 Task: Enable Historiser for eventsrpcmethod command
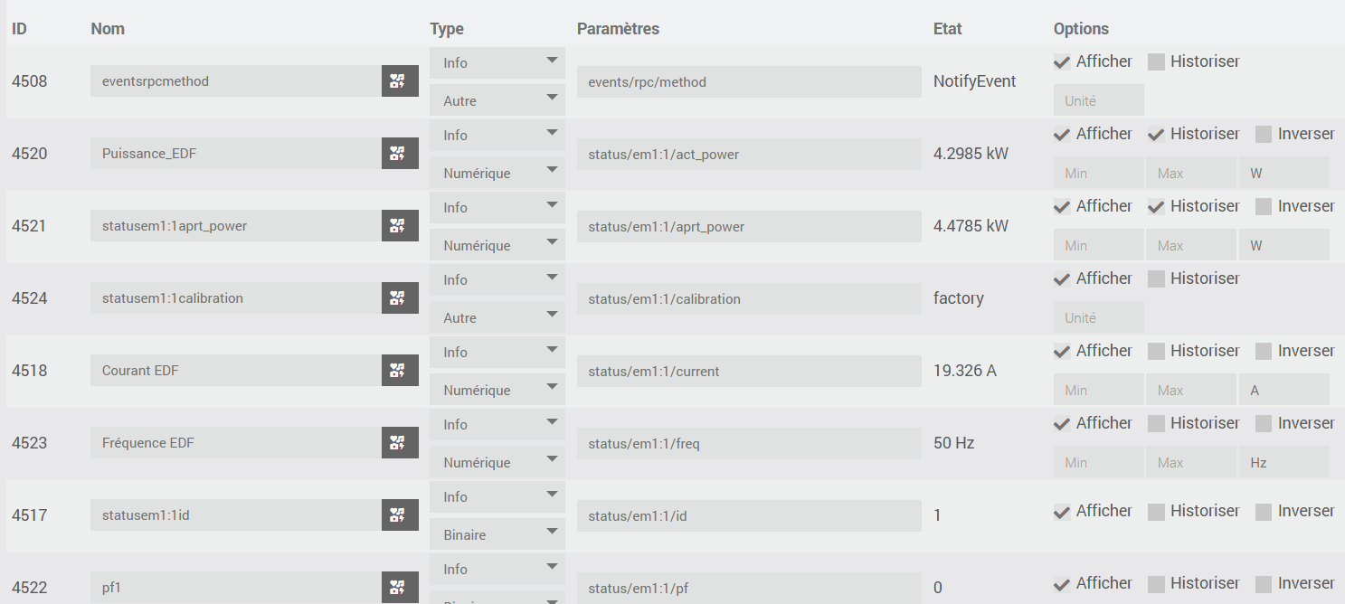[x=1156, y=61]
